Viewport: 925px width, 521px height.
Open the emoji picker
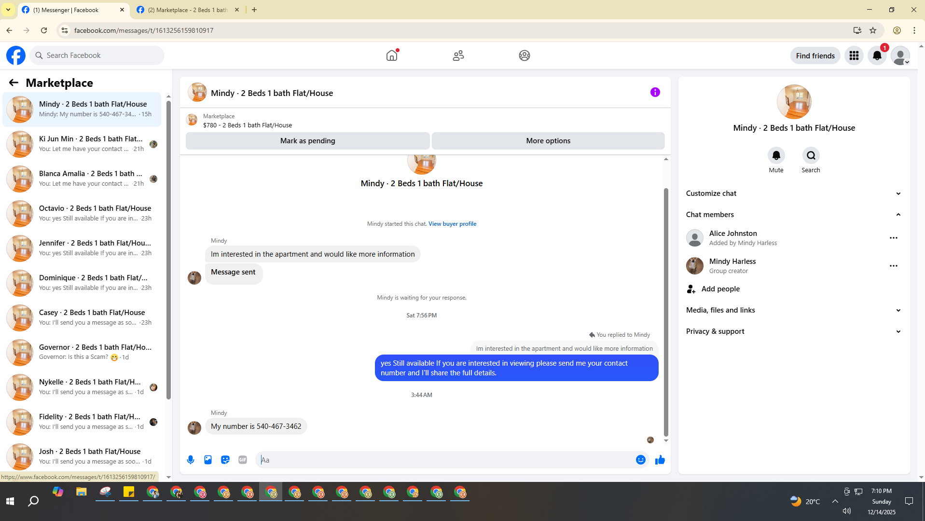[x=640, y=460]
